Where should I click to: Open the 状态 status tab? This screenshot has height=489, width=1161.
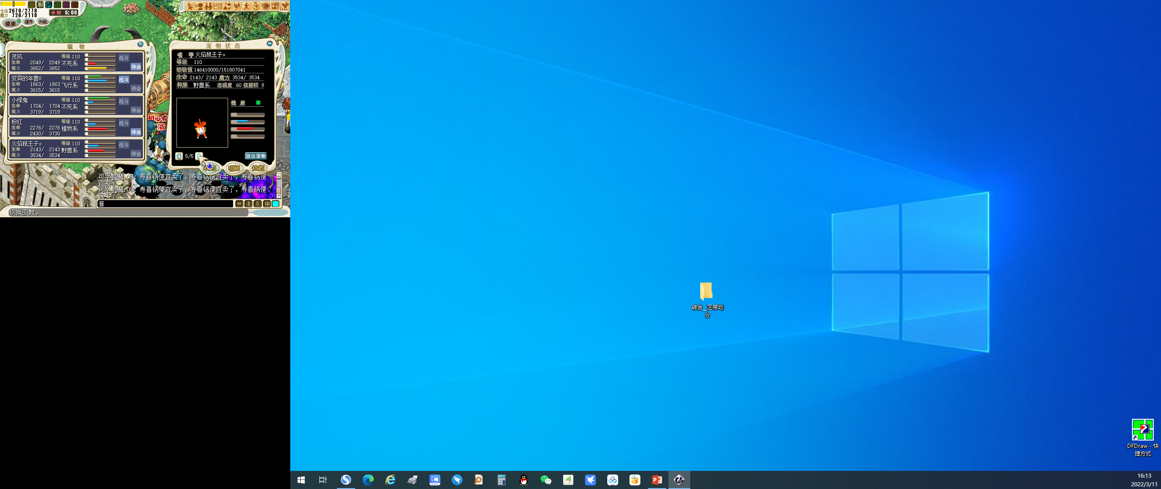pyautogui.click(x=210, y=168)
